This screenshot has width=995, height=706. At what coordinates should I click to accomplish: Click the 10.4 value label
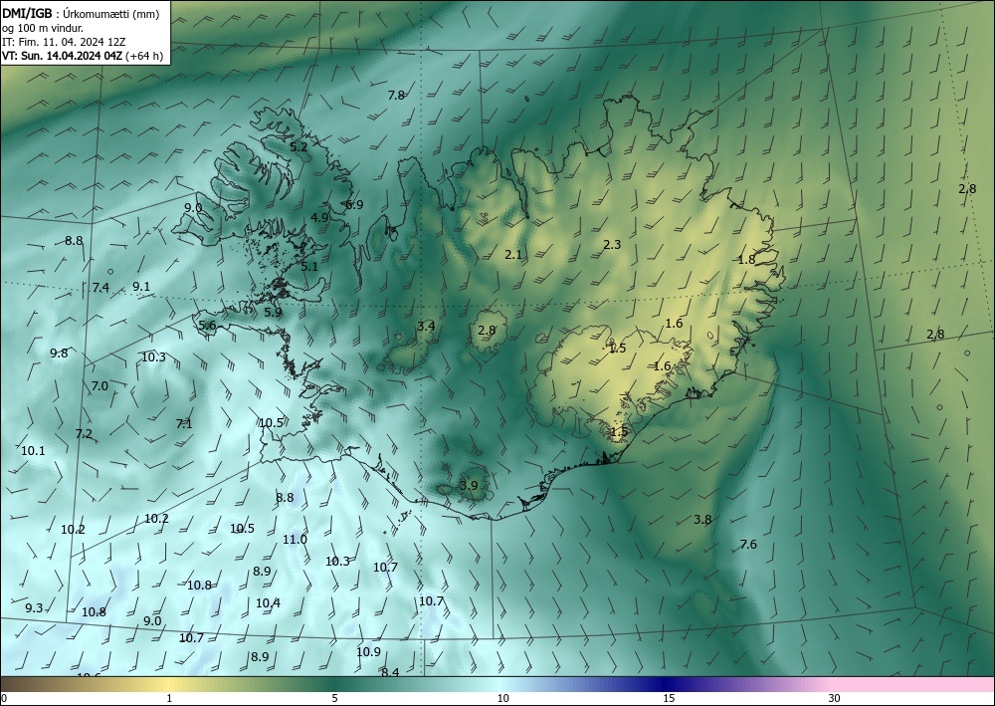pyautogui.click(x=268, y=602)
